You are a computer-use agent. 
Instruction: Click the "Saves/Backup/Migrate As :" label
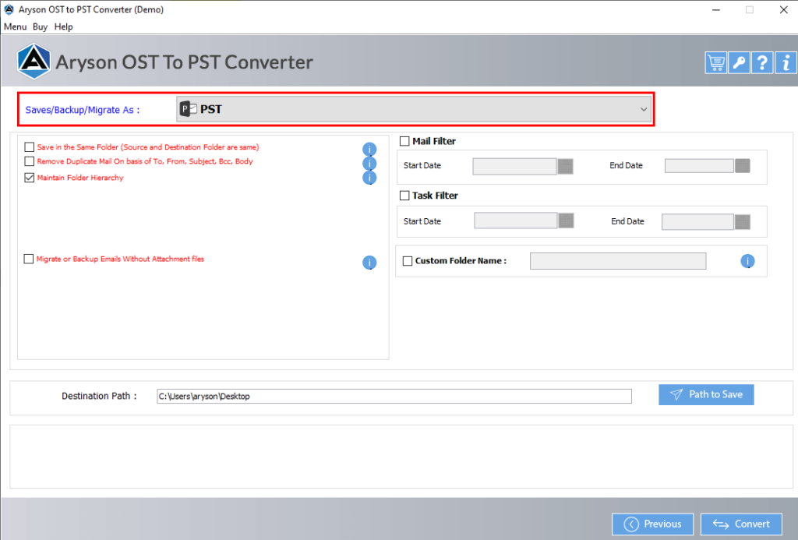(83, 110)
